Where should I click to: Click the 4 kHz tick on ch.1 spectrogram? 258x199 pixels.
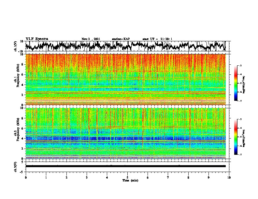tap(22, 85)
